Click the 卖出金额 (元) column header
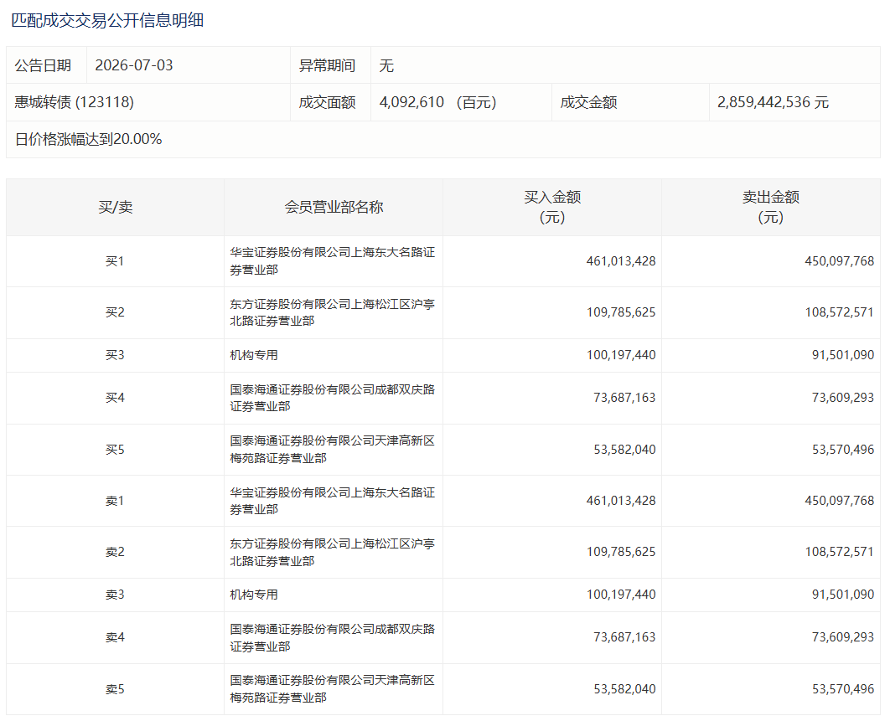The height and width of the screenshot is (721, 885). (x=770, y=207)
